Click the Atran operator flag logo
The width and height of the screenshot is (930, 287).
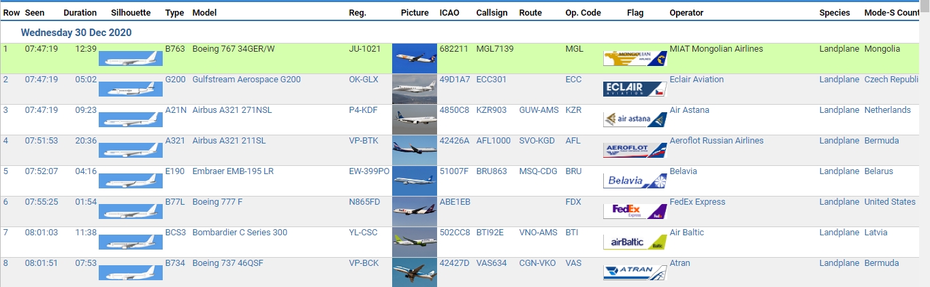point(635,273)
